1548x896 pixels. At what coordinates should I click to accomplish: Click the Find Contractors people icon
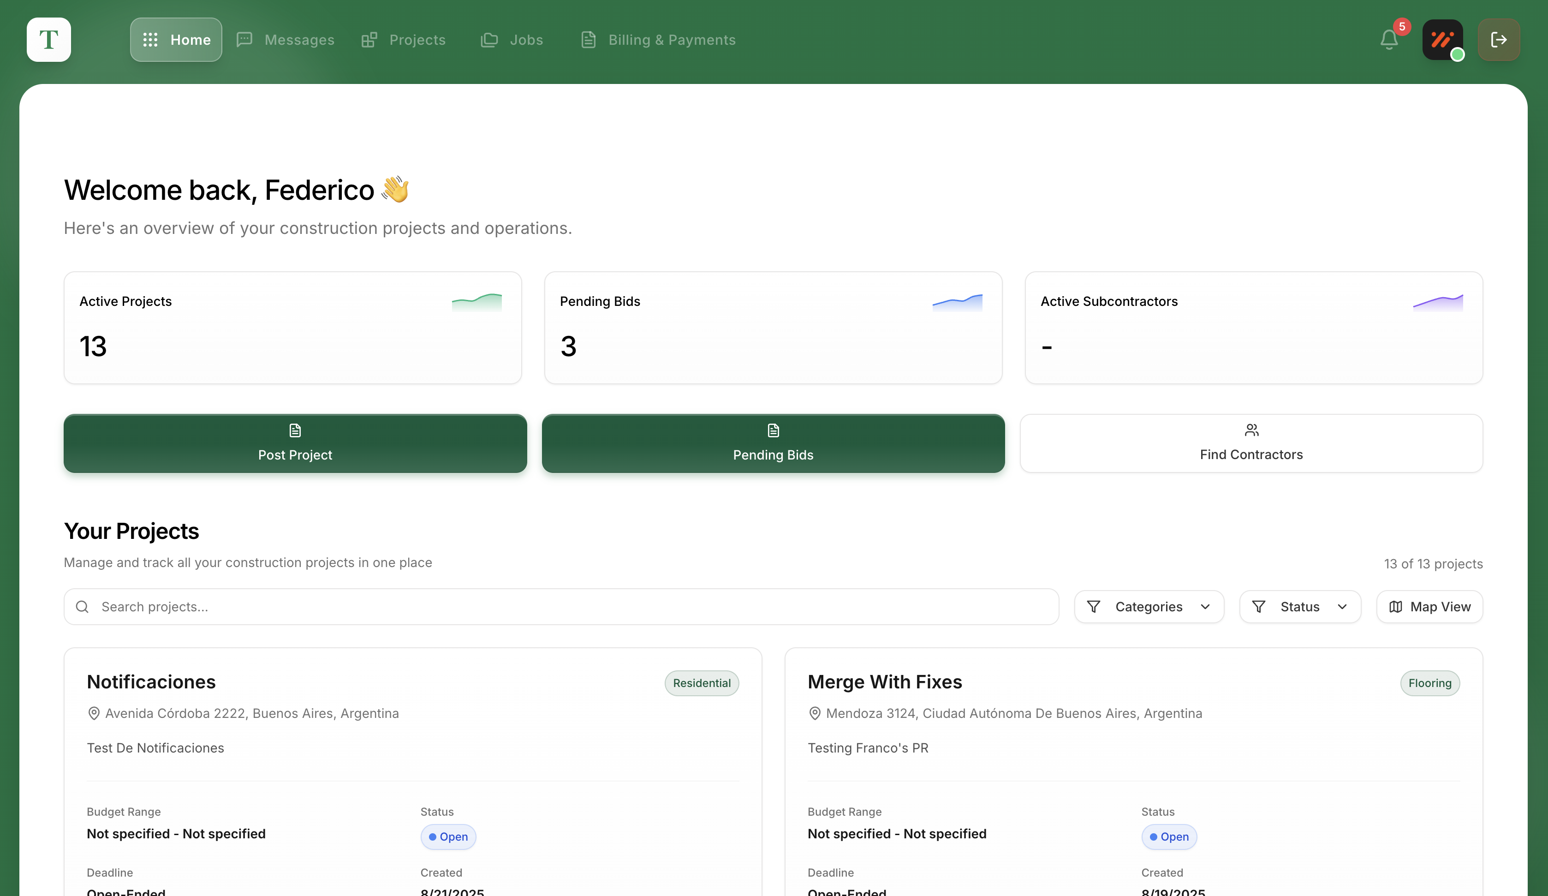click(x=1252, y=430)
